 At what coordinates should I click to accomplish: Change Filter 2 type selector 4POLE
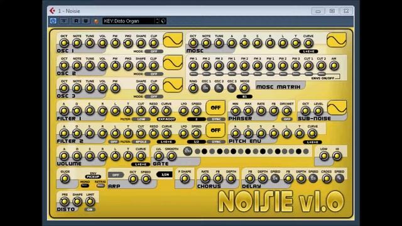coord(141,142)
